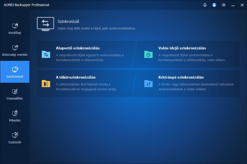The height and width of the screenshot is (164, 247).
Task: Open the Eszközök sidebar label
Action: (15, 142)
